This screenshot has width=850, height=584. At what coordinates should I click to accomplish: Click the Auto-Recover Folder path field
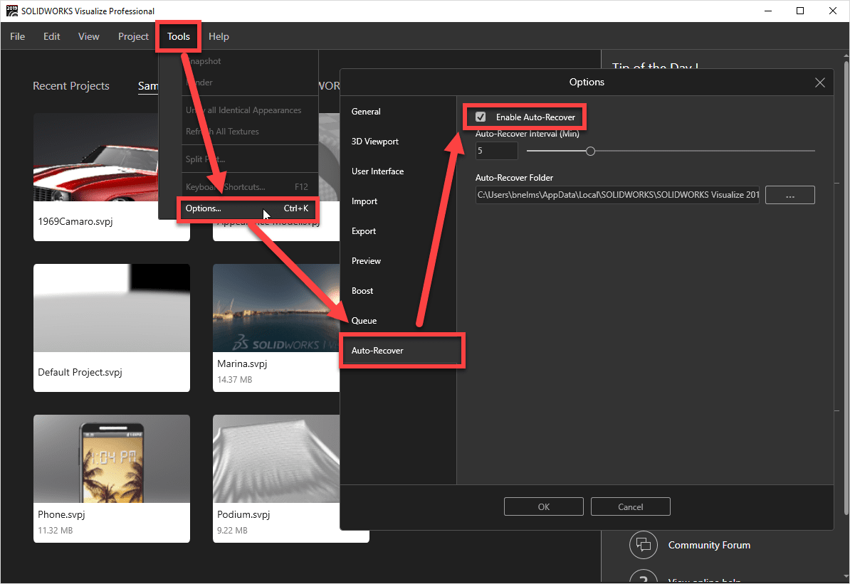tap(617, 195)
